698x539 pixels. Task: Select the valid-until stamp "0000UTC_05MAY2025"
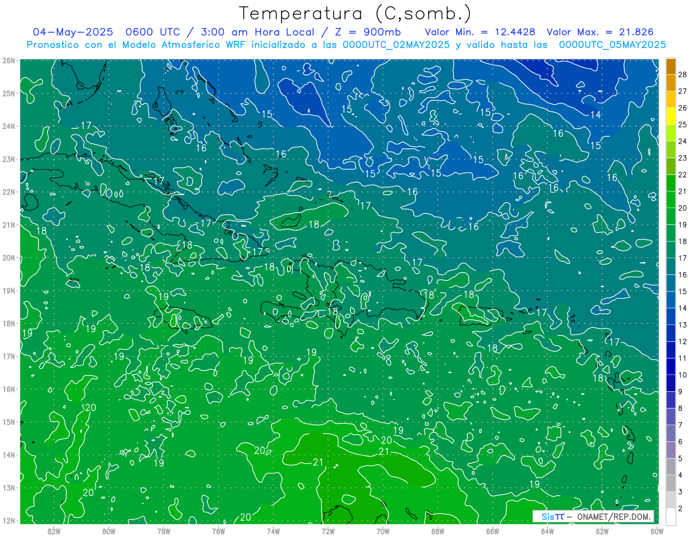[612, 45]
